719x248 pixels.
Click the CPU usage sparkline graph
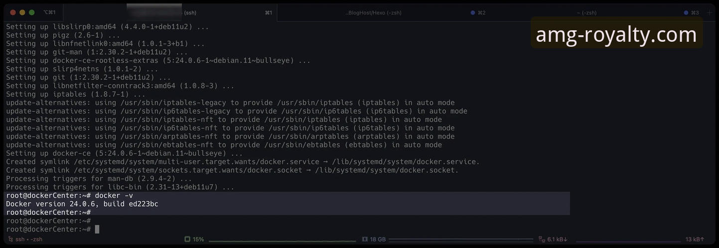pyautogui.click(x=282, y=240)
